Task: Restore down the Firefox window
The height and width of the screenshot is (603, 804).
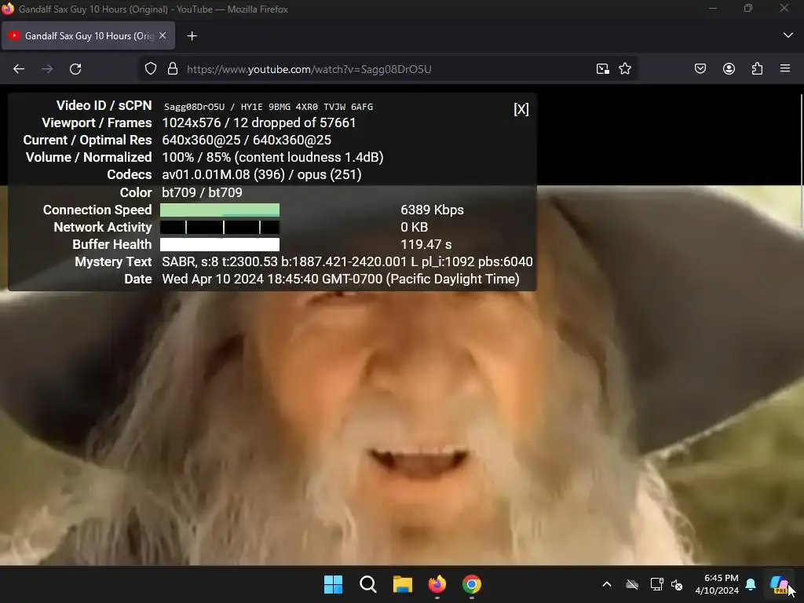Action: coord(748,9)
